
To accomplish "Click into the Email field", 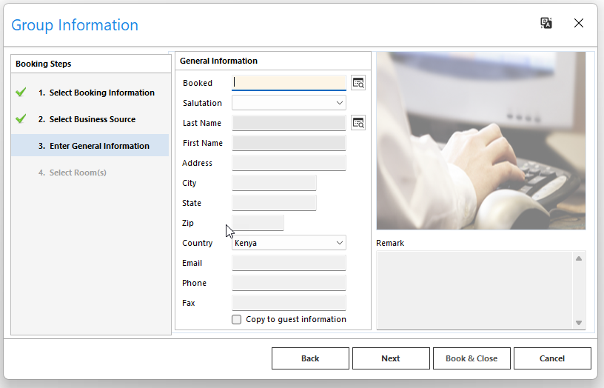I will [x=289, y=263].
